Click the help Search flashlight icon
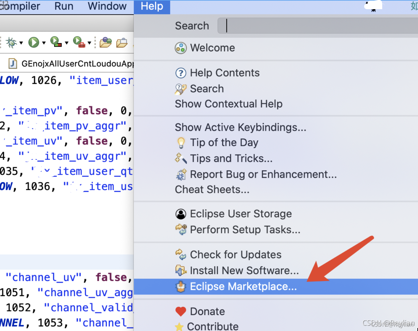The height and width of the screenshot is (331, 418). click(181, 89)
